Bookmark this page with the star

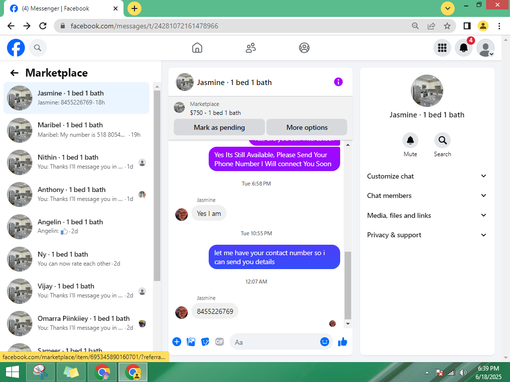pyautogui.click(x=447, y=26)
